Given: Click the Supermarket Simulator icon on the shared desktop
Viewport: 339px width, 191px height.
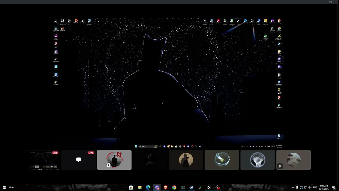Looking at the screenshot, I should [x=56, y=29].
